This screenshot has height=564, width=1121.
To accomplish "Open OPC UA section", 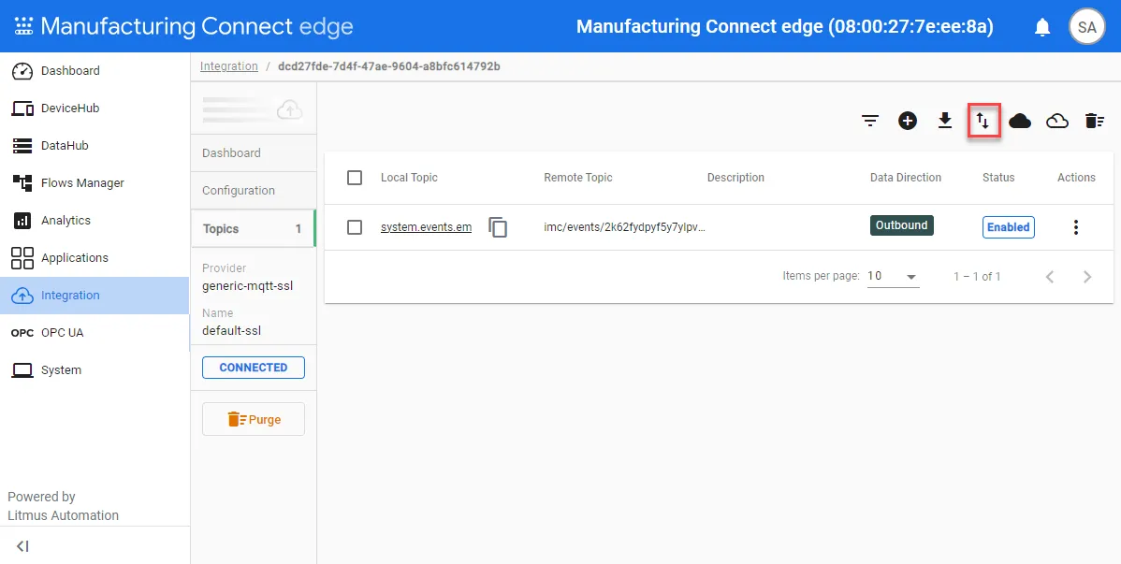I will (95, 332).
